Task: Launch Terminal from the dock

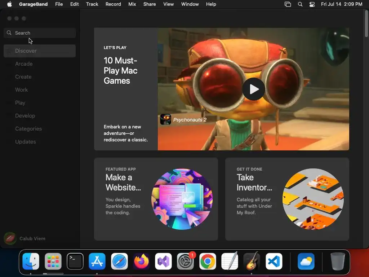Action: point(75,261)
